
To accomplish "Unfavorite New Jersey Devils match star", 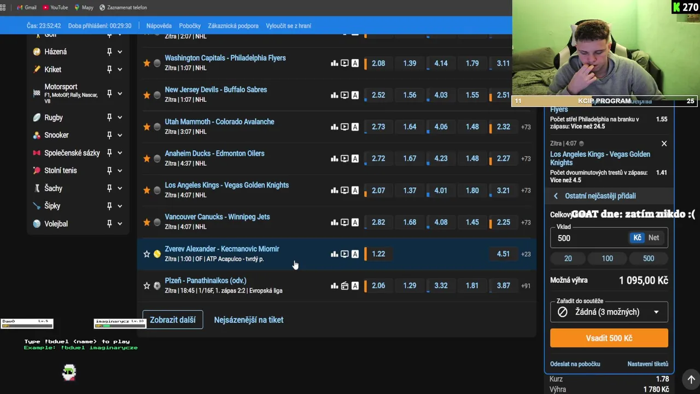I will click(147, 95).
